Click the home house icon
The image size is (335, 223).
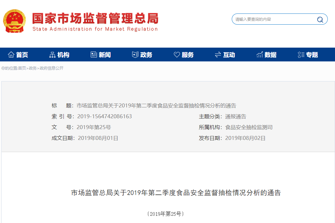click(x=11, y=55)
